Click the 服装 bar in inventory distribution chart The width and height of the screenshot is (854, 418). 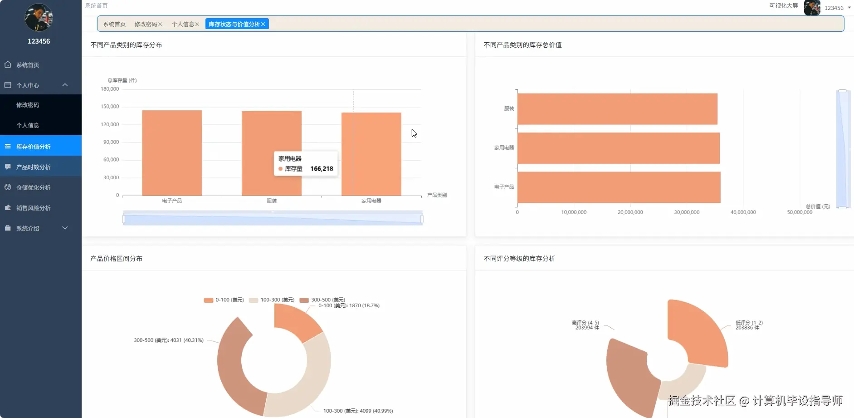(x=272, y=153)
